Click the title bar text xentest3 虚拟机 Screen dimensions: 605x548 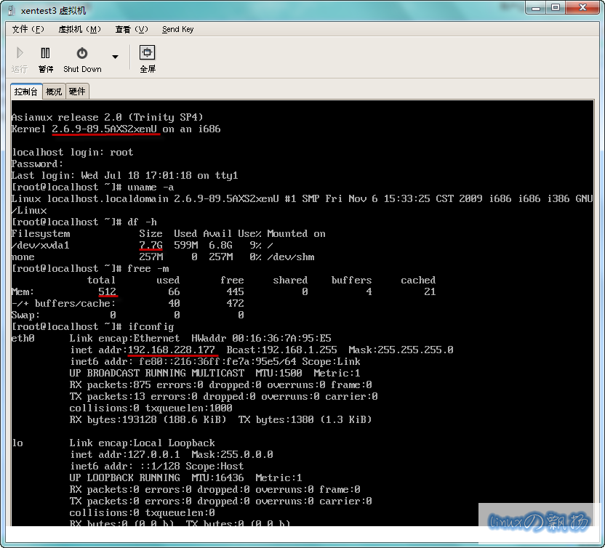click(x=53, y=10)
